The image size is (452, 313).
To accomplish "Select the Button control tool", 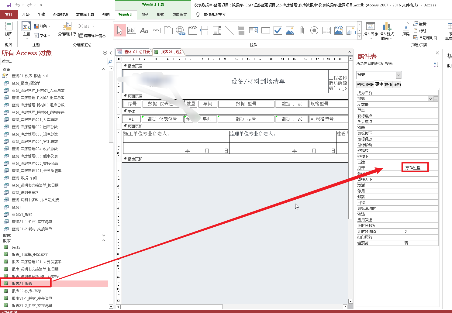I will (x=156, y=30).
